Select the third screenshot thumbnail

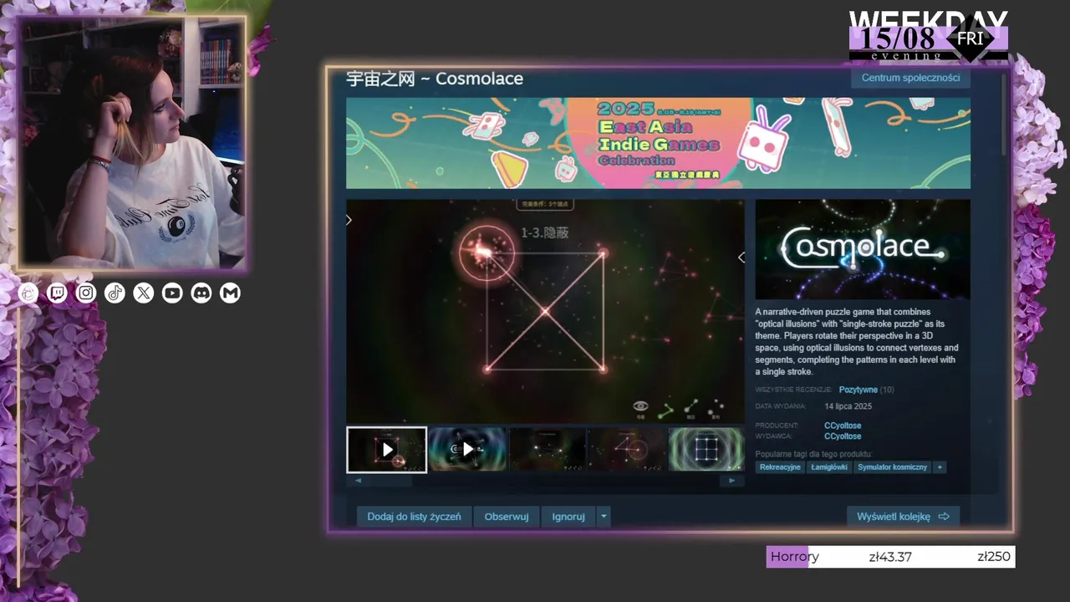click(548, 450)
